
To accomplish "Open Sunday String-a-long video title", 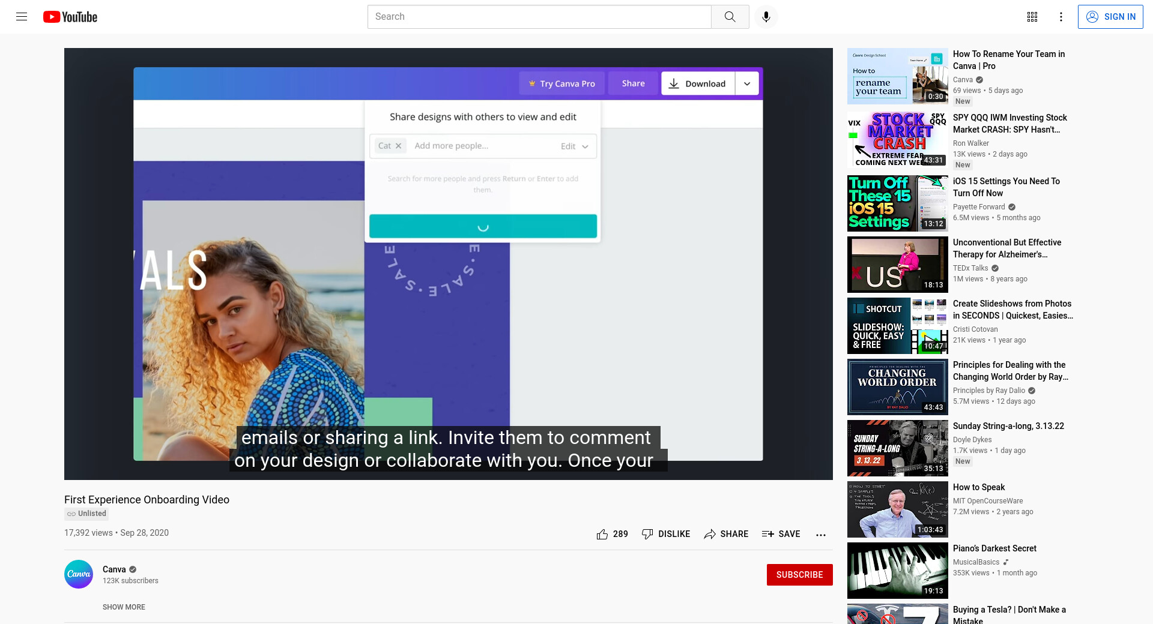I will [1008, 426].
